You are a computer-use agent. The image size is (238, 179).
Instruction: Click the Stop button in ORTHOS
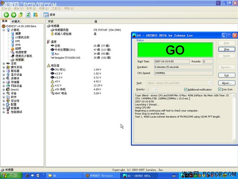tap(227, 49)
